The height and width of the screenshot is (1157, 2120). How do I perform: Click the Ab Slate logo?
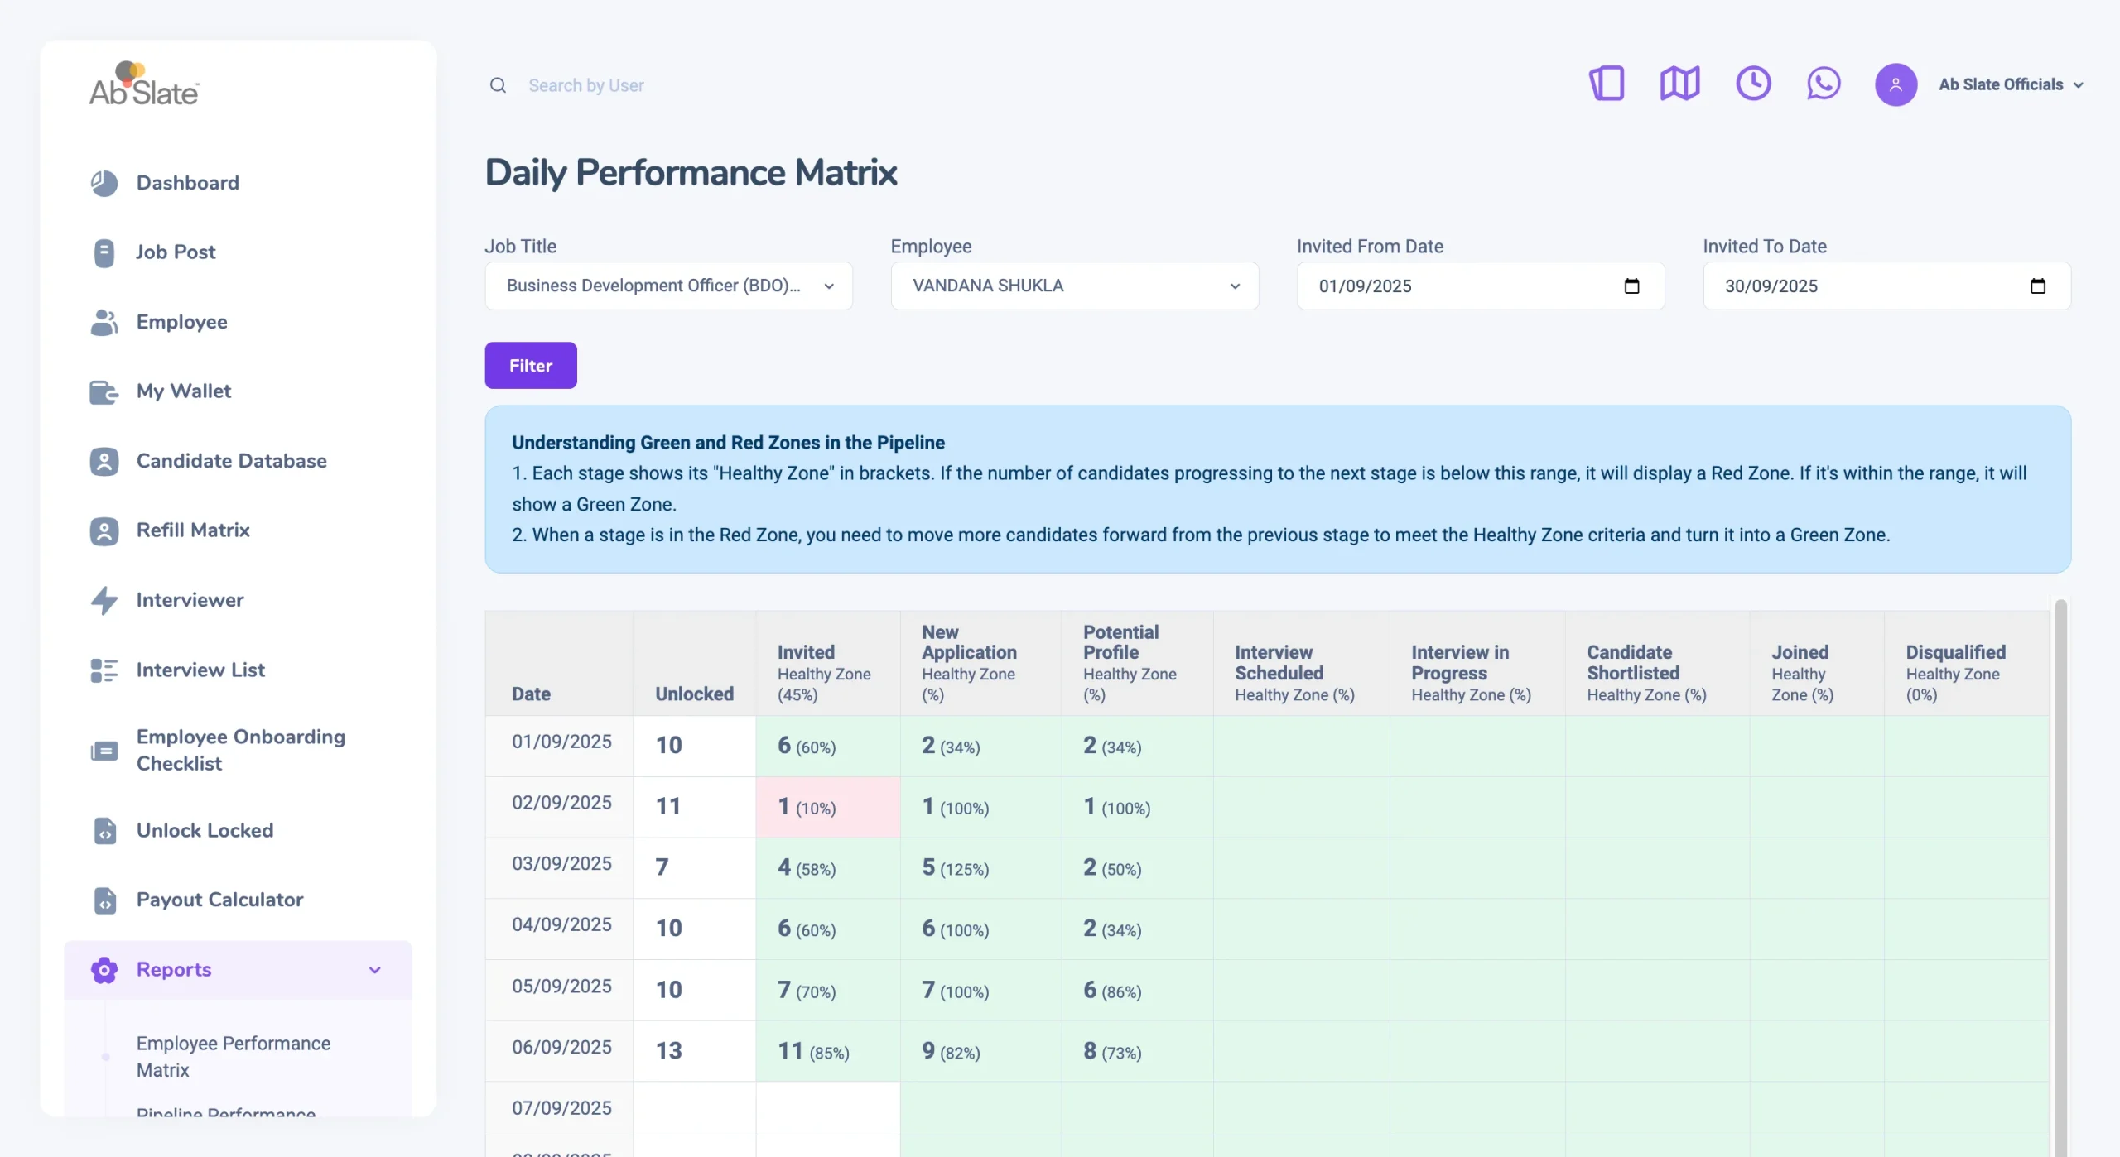click(x=144, y=84)
